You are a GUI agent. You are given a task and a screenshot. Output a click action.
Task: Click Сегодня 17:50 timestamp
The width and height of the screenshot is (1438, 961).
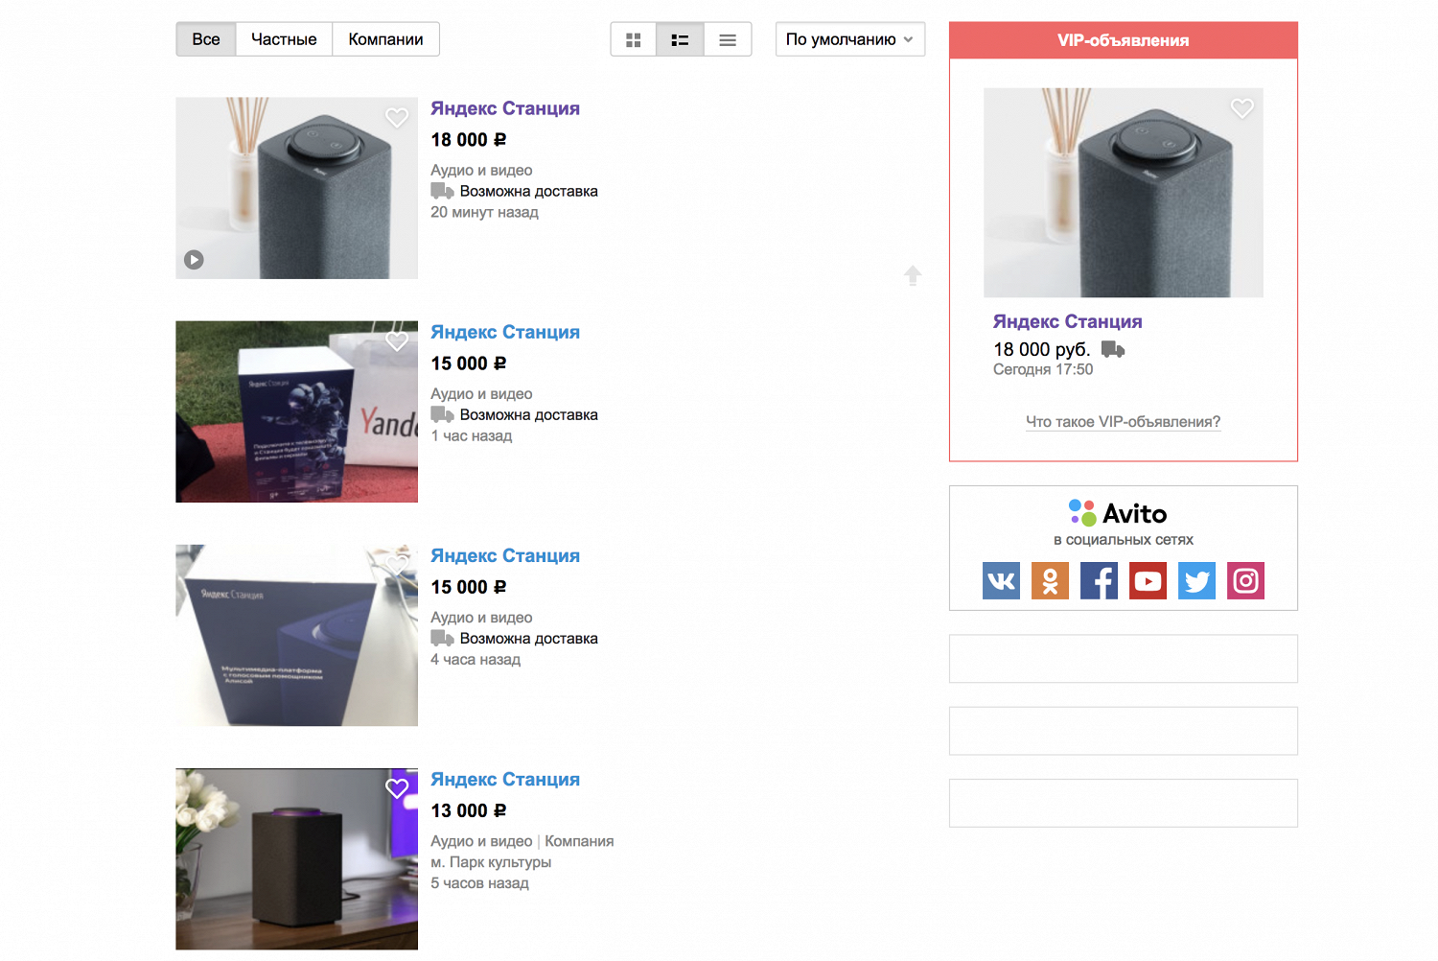[1043, 369]
